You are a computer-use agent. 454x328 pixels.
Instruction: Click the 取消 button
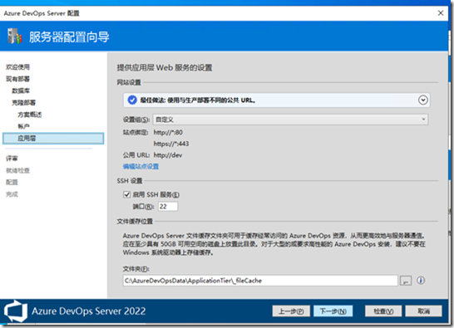tap(423, 311)
